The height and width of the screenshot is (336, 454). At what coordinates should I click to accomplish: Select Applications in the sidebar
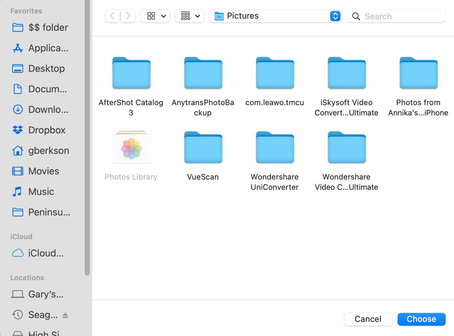40,48
